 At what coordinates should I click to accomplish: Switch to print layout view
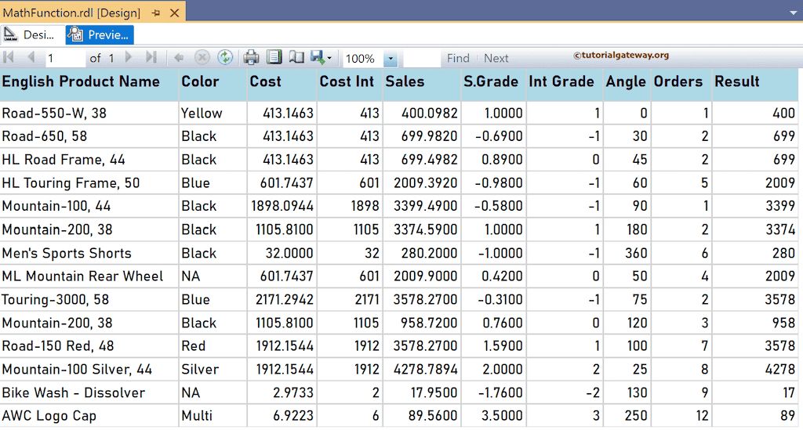tap(274, 56)
